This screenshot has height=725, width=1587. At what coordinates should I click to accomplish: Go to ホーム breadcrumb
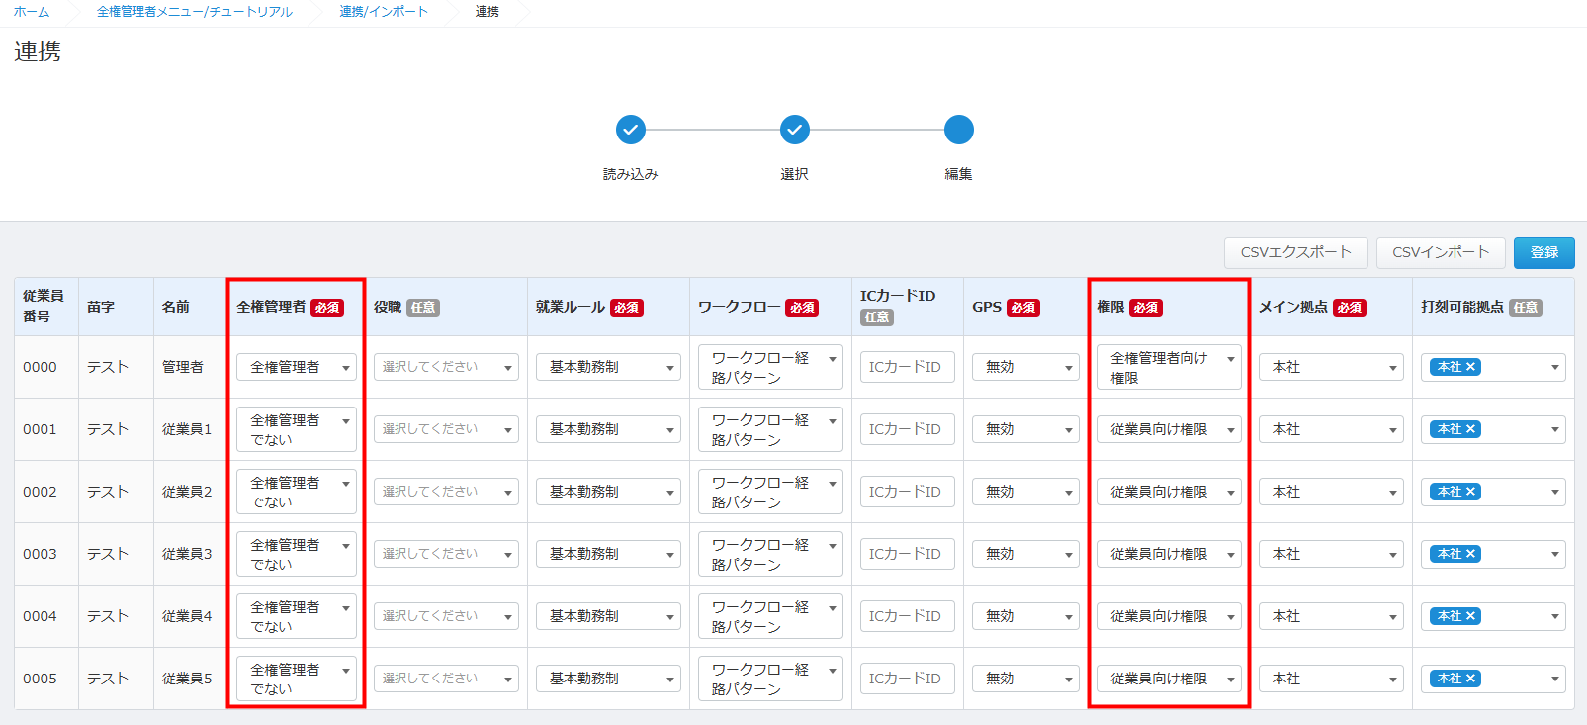(32, 12)
